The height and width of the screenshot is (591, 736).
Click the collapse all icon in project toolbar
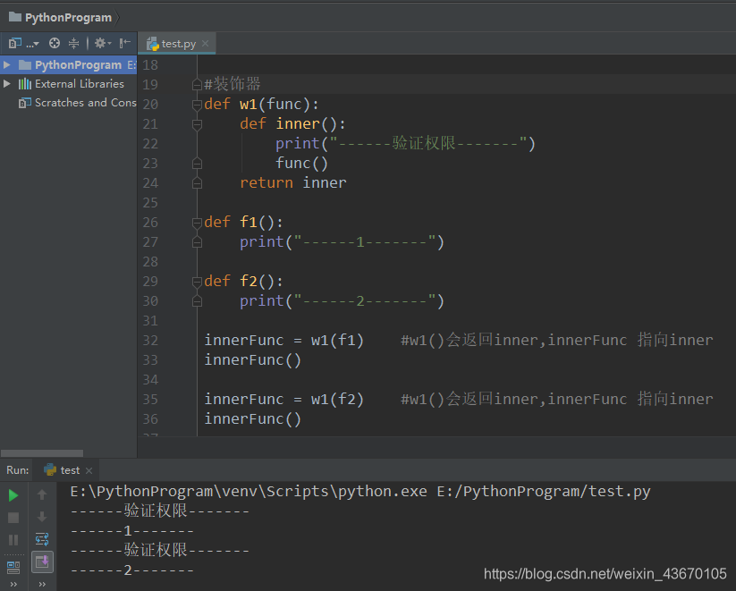coord(73,44)
